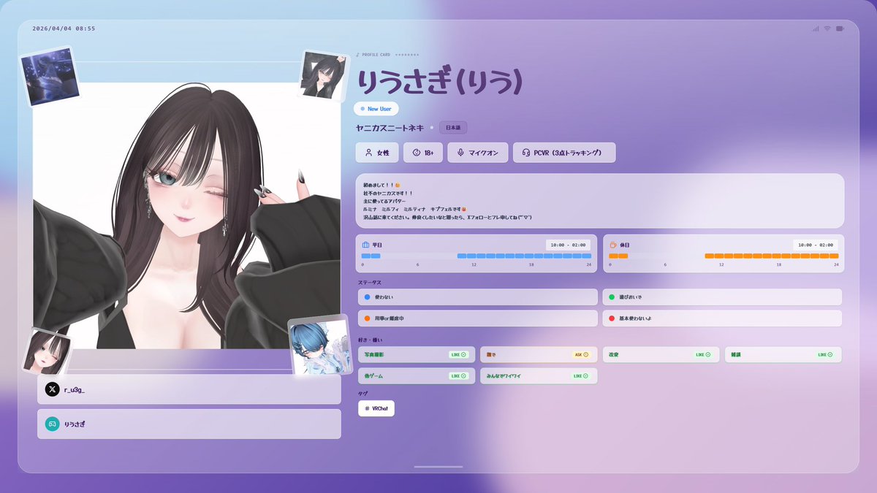Click the orange dot beside 用事or離席中
The image size is (877, 493).
367,318
